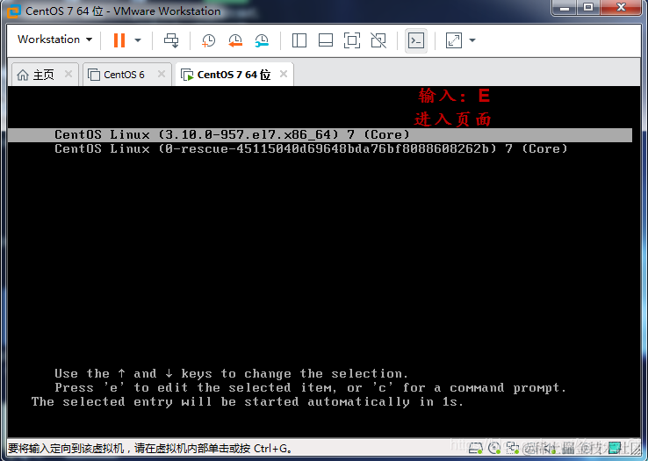Click the hard disk status icon
This screenshot has width=648, height=461.
476,448
